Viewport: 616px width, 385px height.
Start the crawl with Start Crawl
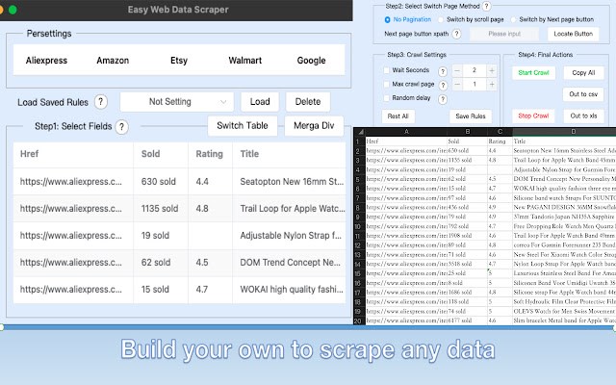coord(533,73)
